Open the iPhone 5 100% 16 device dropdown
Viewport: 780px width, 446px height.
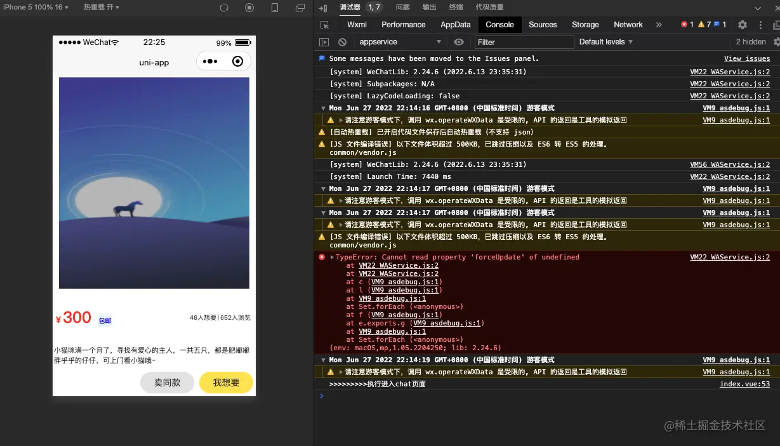[36, 7]
